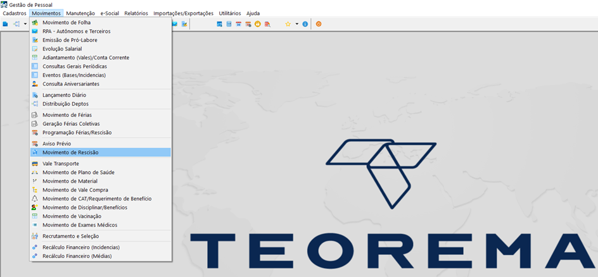Image resolution: width=598 pixels, height=277 pixels.
Task: Click the pencil edit icon right of menu
Action: pos(184,24)
